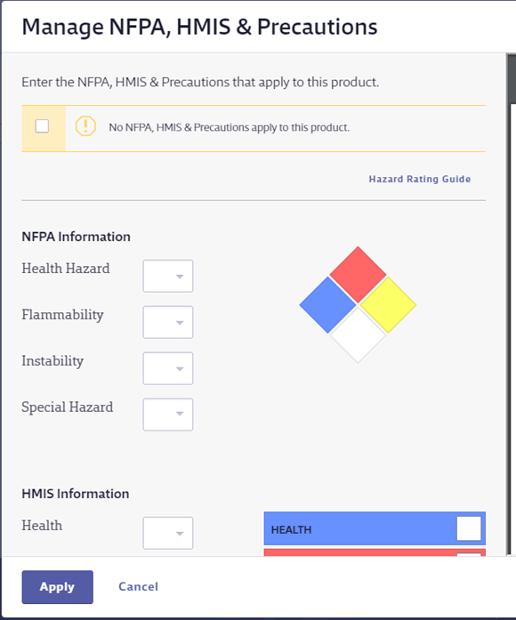Tick the No NFPA, HMIS & Precautions checkbox
Screen dimensions: 516x620
coord(42,126)
